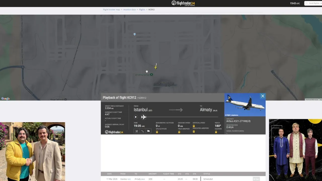Click the 'Almaty' destination heading in panel
The image size is (322, 181).
206,110
